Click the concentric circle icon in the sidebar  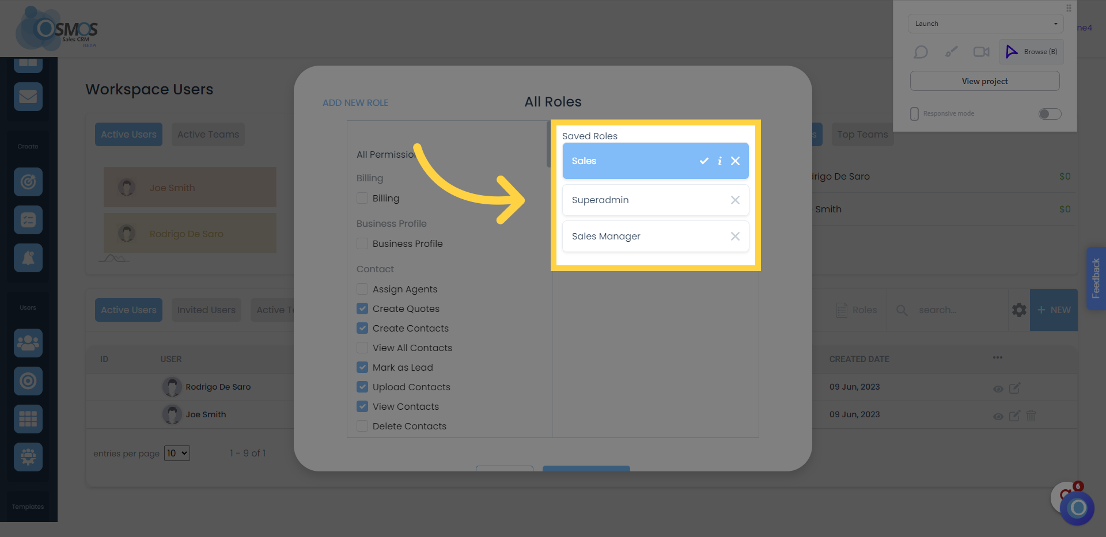tap(28, 381)
